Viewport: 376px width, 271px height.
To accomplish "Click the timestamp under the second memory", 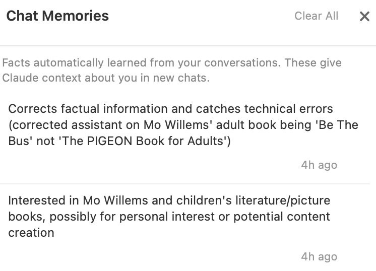I will tap(319, 257).
